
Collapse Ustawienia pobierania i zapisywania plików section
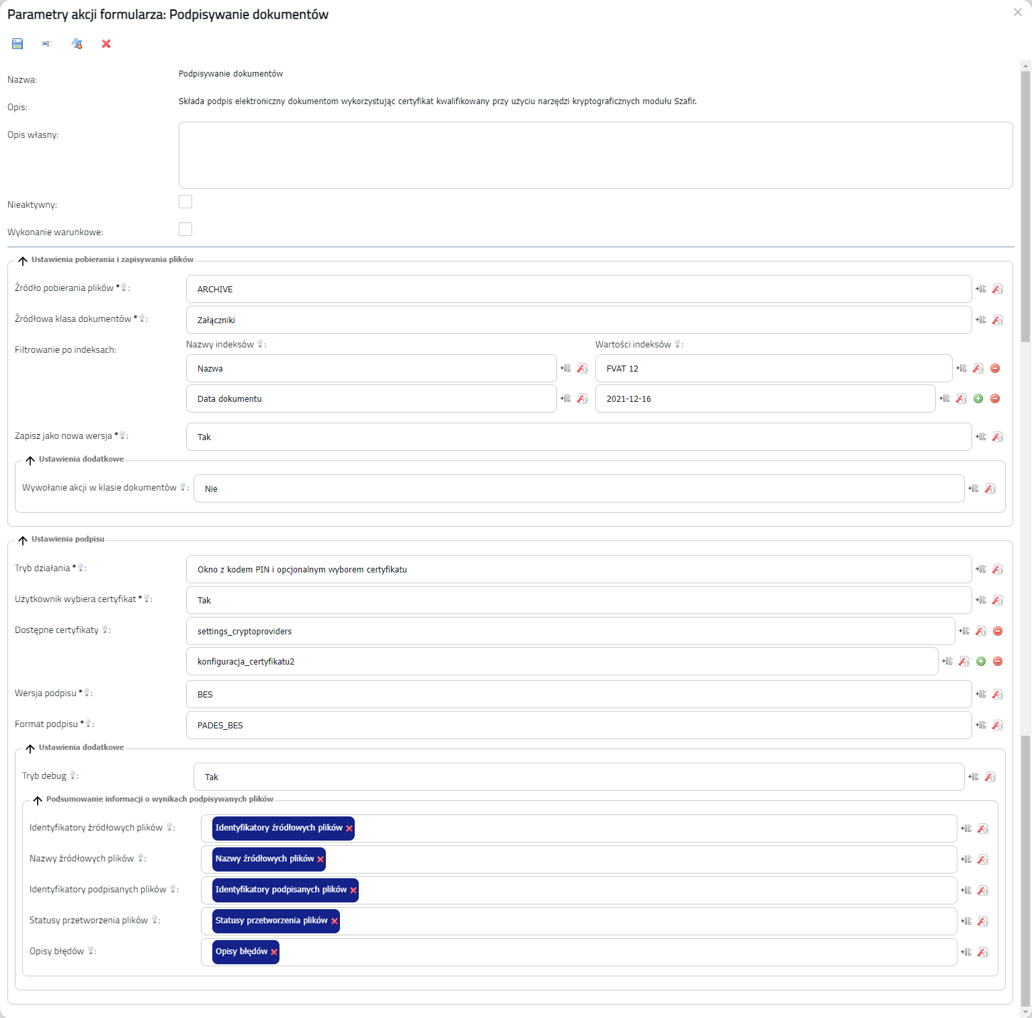point(23,260)
